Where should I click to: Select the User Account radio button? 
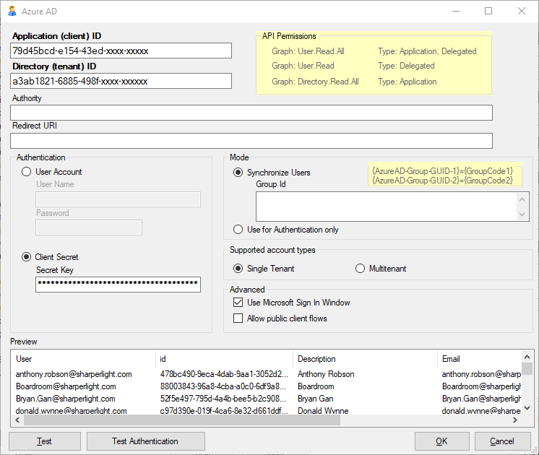coord(27,171)
